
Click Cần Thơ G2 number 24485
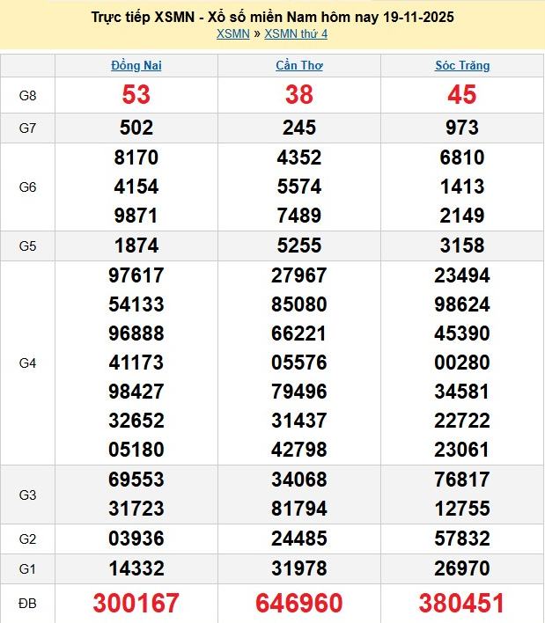pyautogui.click(x=299, y=539)
